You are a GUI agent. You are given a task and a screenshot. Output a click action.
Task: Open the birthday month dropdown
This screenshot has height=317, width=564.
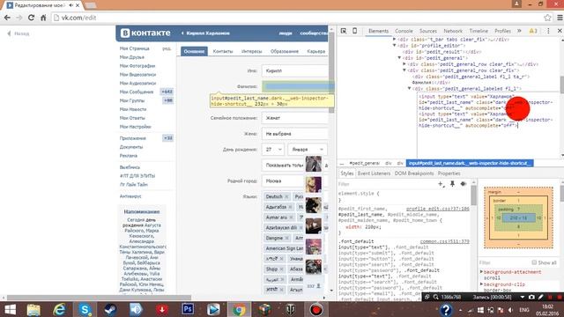[308, 149]
